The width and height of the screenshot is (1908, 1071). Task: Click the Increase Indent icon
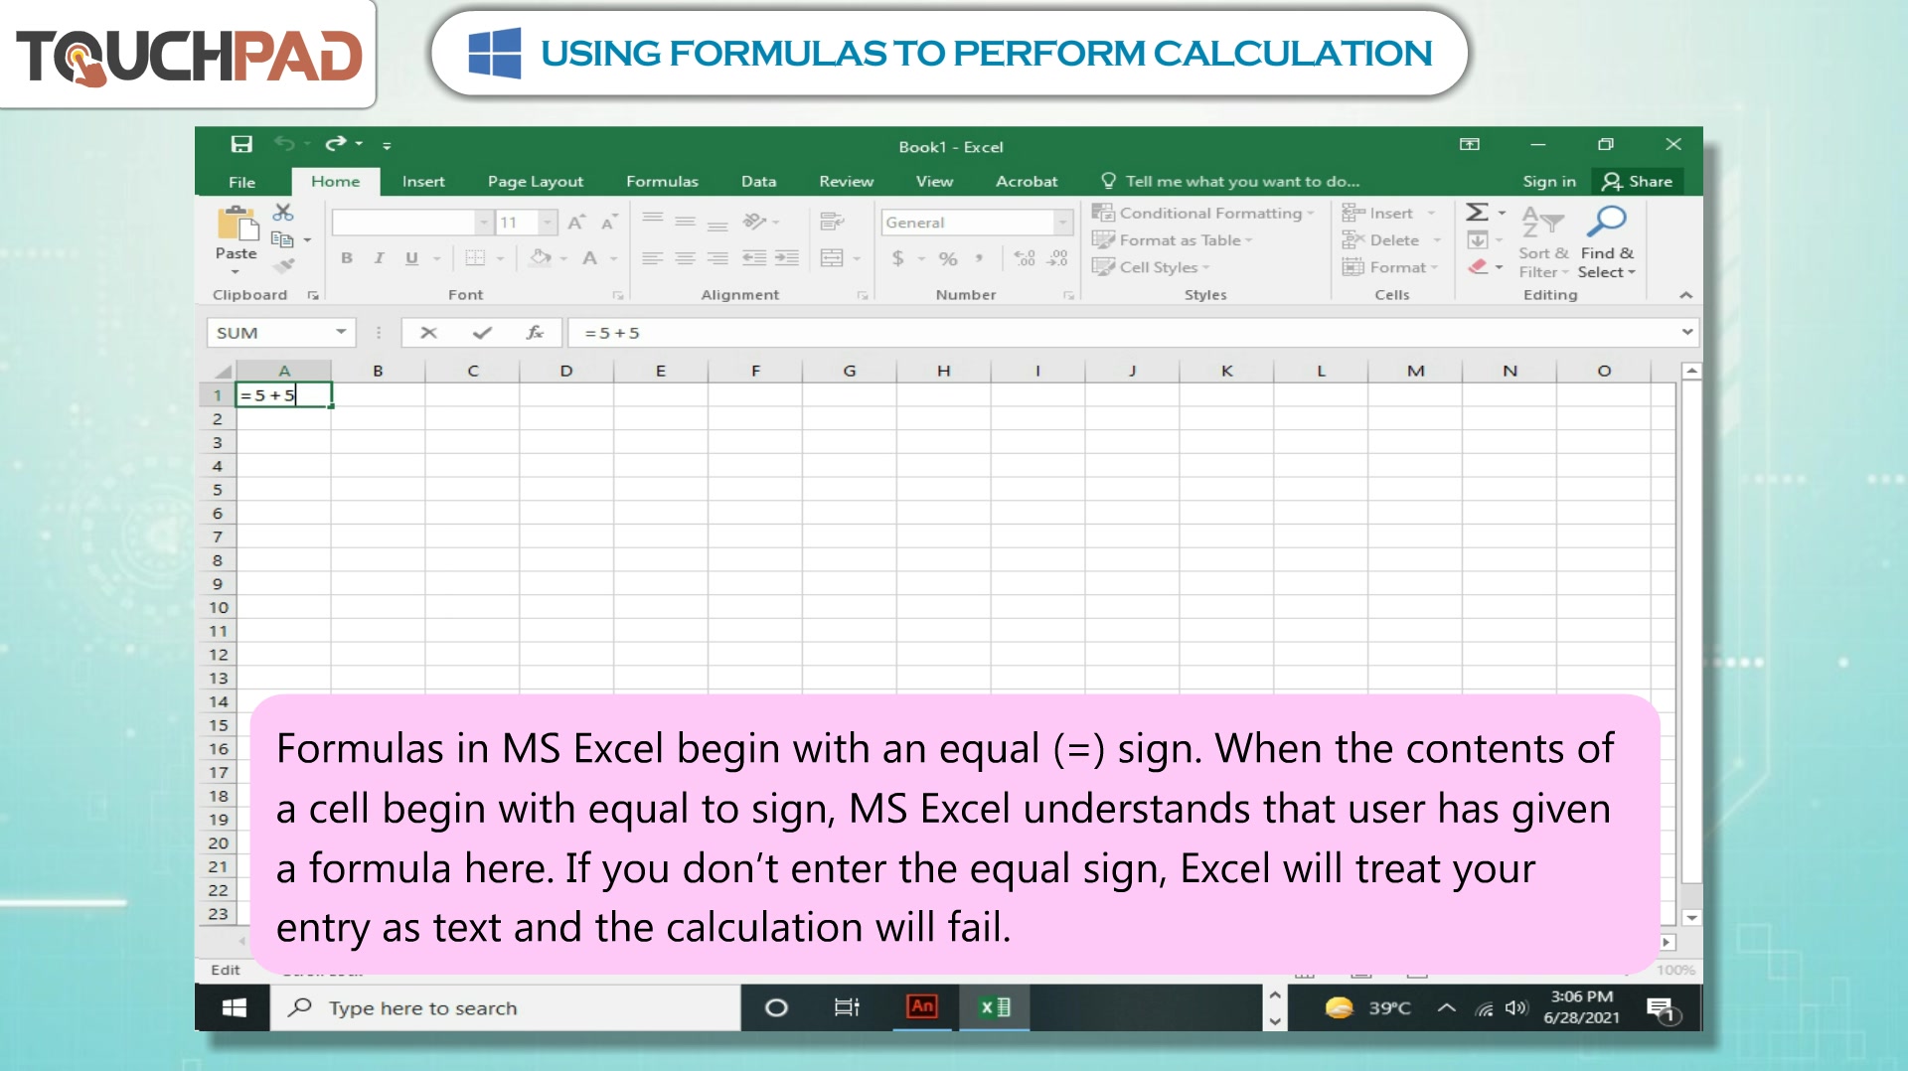pos(787,258)
